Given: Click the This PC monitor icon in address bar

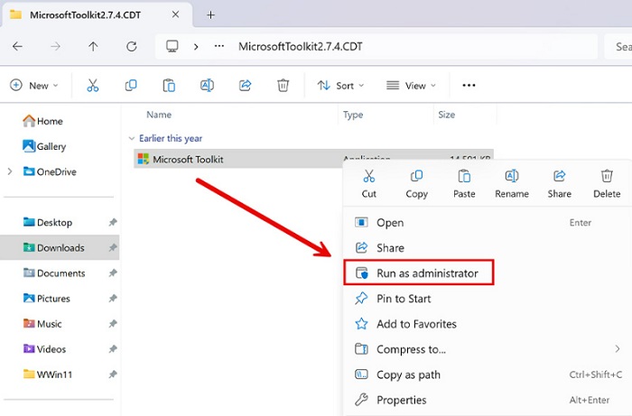Looking at the screenshot, I should [x=172, y=46].
